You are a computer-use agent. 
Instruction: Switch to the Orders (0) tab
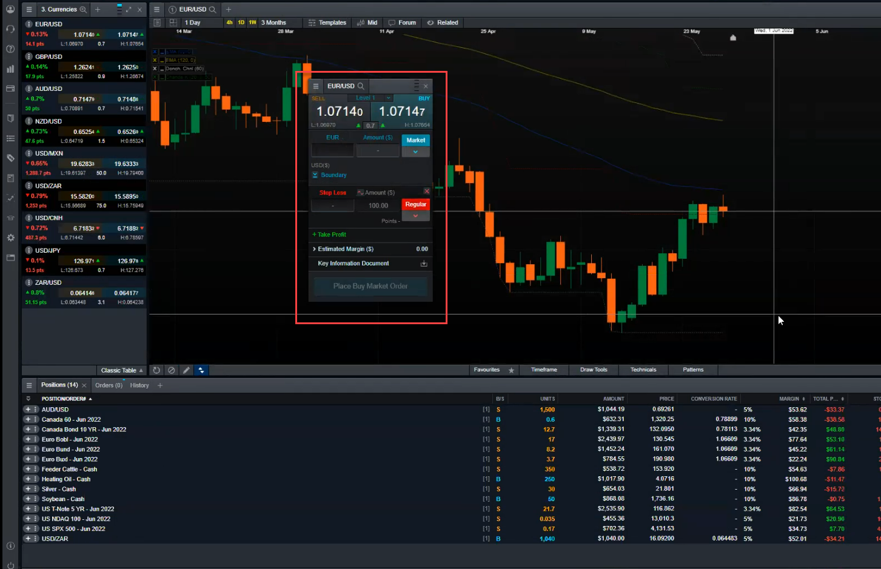109,385
